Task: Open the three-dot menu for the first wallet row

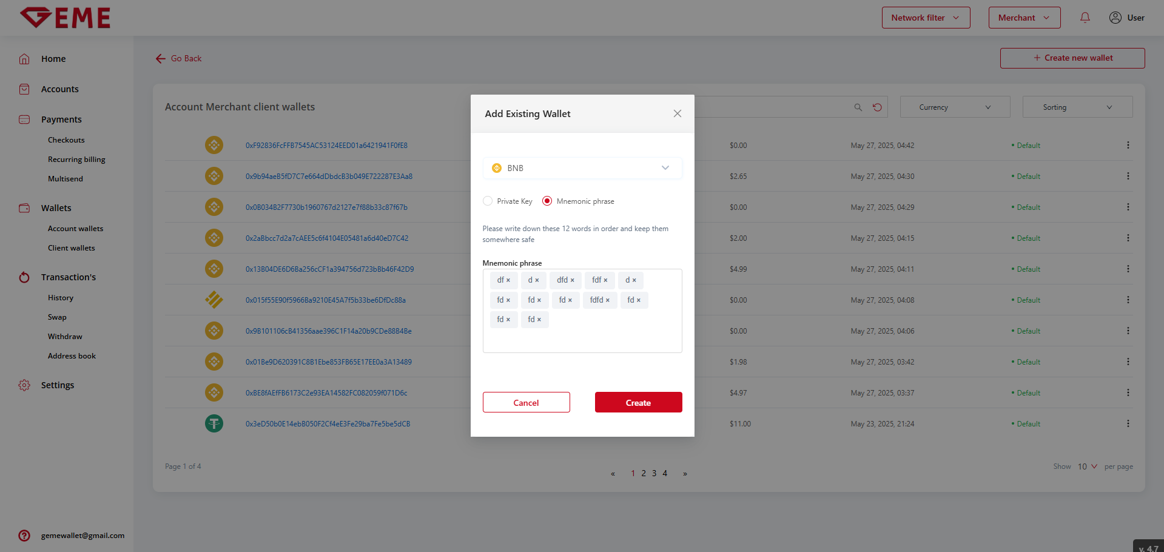Action: 1128,145
